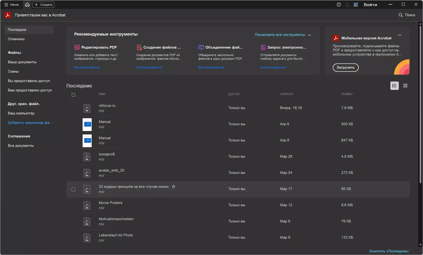Open the Help question mark icon
This screenshot has width=423, height=255.
(339, 4)
